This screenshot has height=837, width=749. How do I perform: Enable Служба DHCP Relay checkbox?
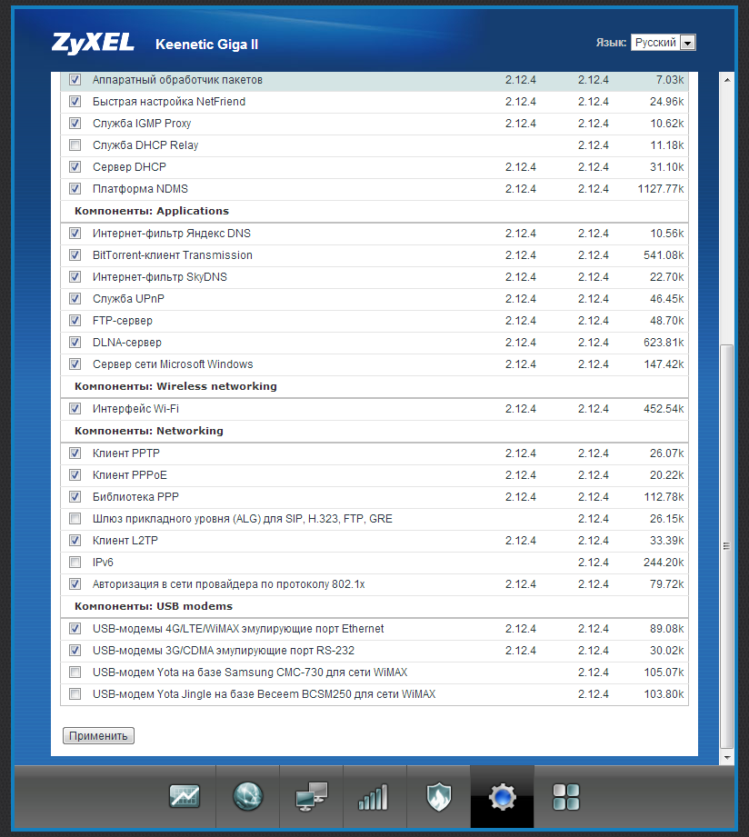[75, 145]
